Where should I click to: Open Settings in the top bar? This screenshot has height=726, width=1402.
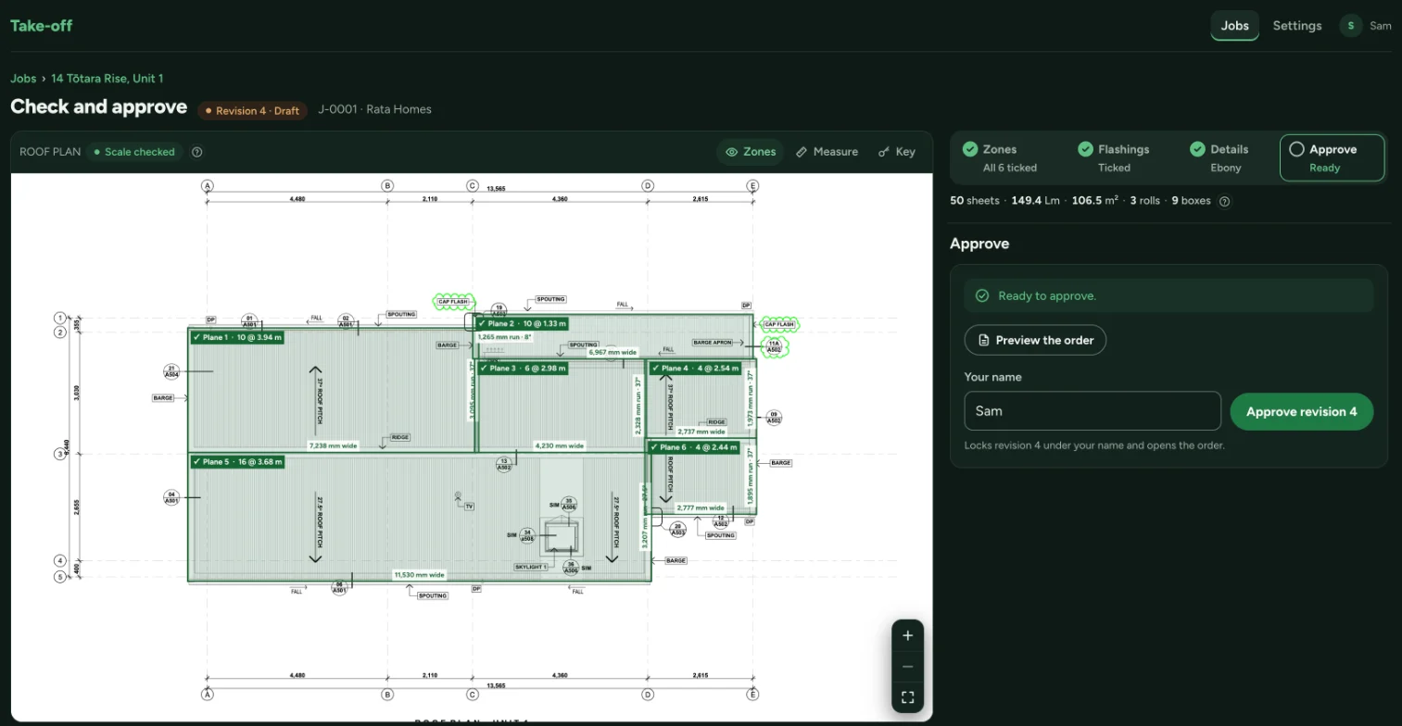(1296, 26)
